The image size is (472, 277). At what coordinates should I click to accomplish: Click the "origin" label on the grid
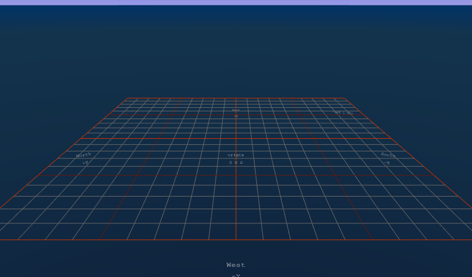click(x=236, y=155)
